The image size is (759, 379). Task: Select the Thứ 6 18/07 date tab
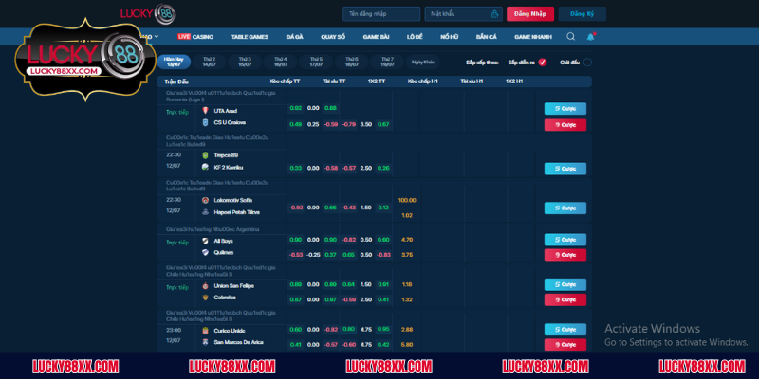(x=352, y=62)
